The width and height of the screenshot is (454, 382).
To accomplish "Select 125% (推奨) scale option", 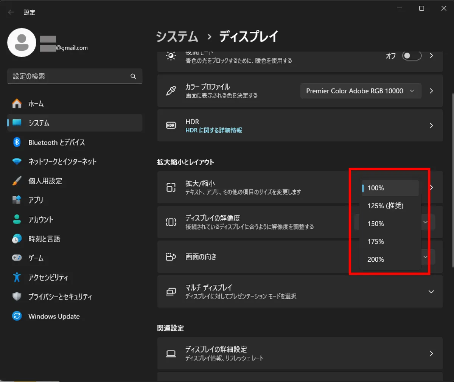I will tap(390, 206).
